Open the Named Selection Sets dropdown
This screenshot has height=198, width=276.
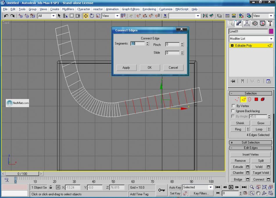[x=198, y=16]
